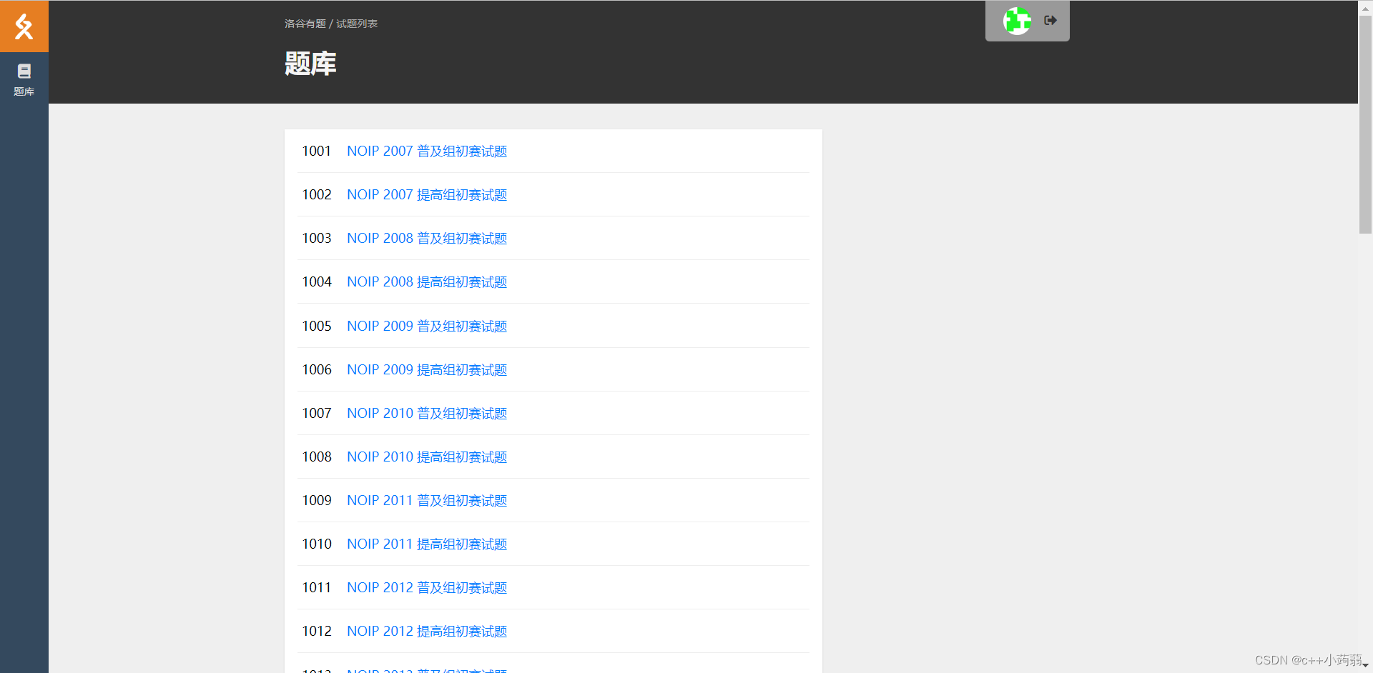Click the logout arrow icon

(x=1050, y=21)
